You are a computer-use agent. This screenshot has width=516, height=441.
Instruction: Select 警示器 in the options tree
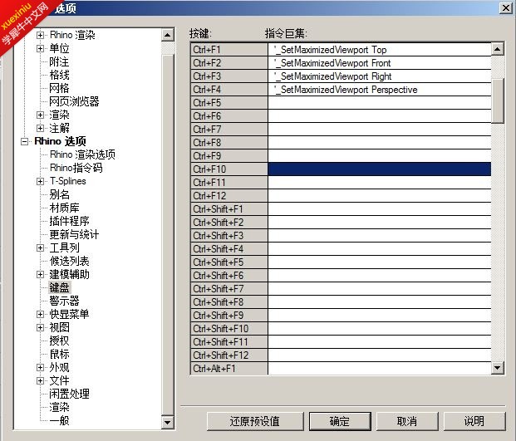(x=64, y=301)
